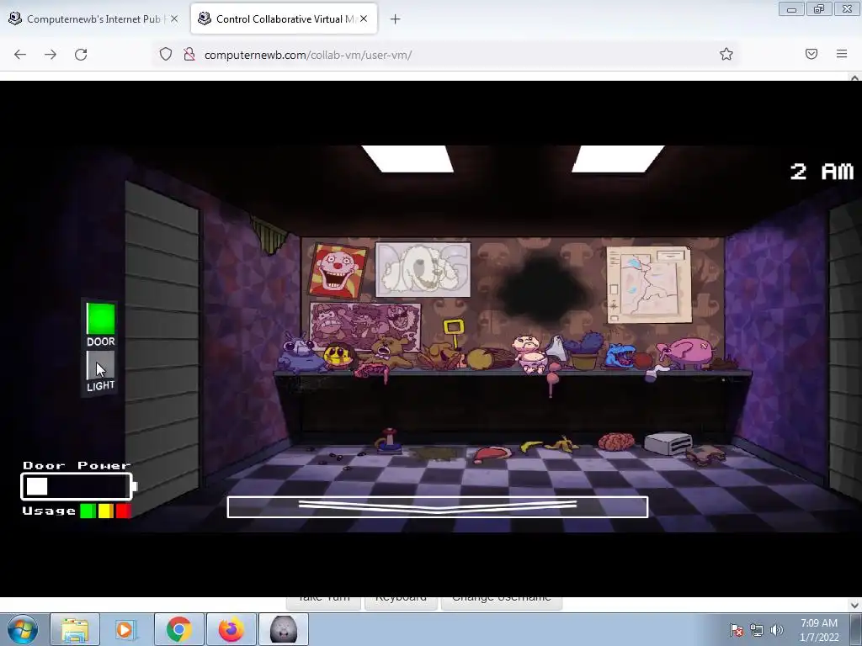Viewport: 862px width, 646px height.
Task: Open the volume speaker tray icon
Action: [777, 630]
